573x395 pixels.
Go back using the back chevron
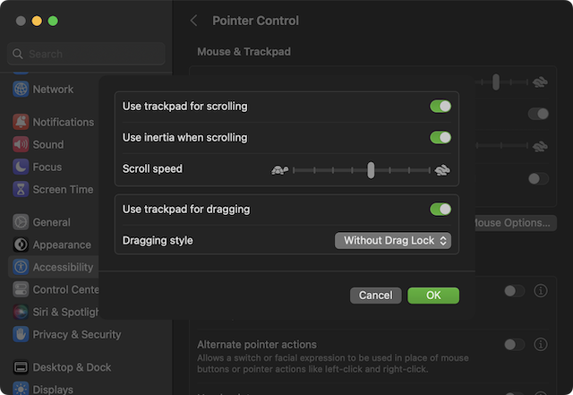[x=194, y=21]
